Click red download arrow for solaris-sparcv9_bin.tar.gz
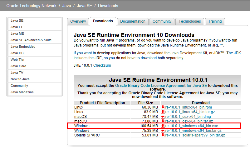The image size is (250, 147). tap(163, 135)
